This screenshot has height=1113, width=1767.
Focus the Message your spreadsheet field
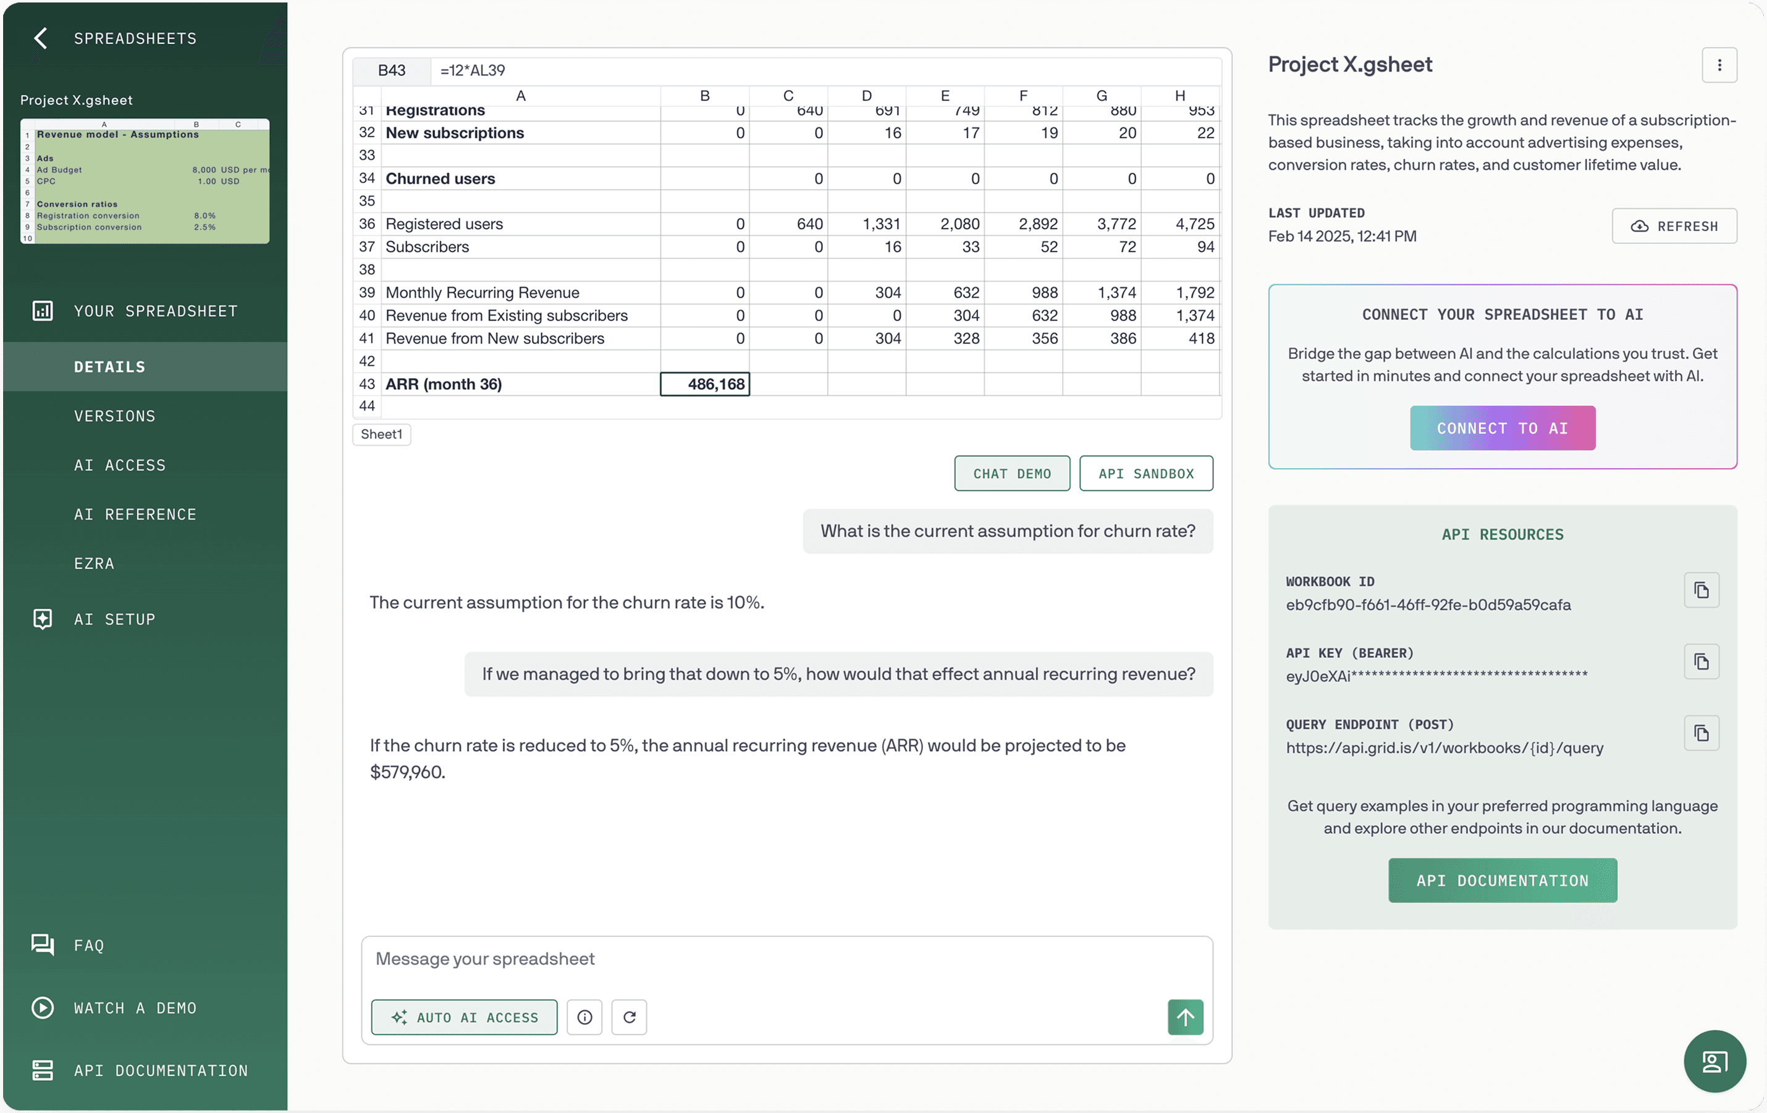coord(787,960)
